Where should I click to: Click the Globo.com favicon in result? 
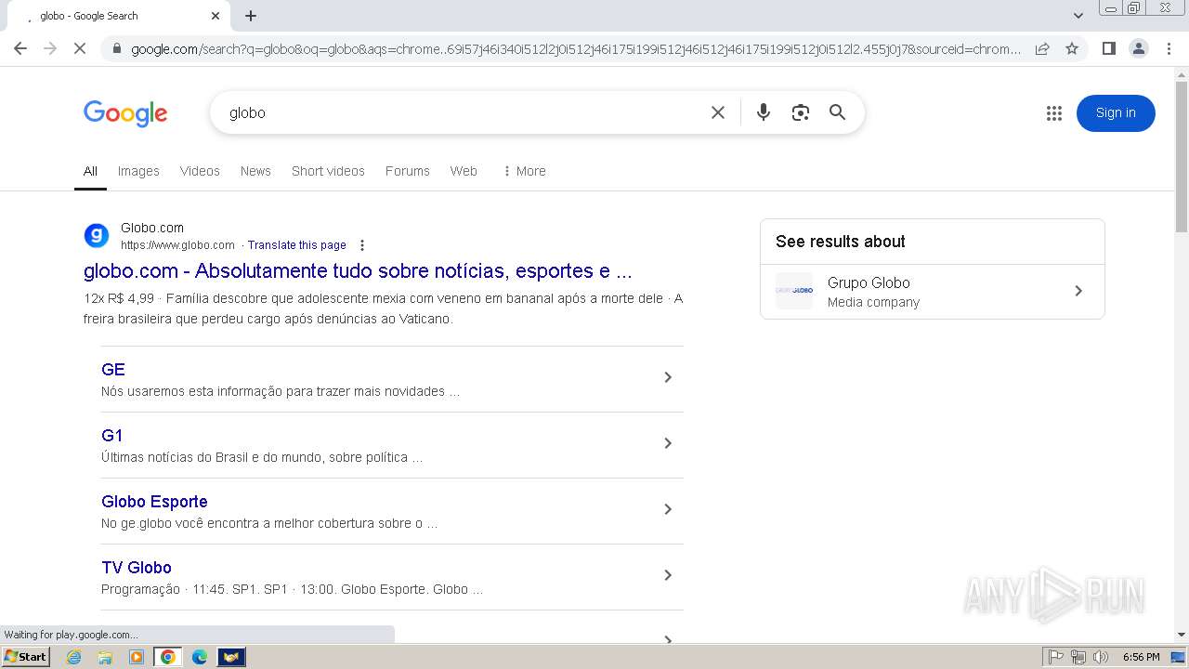pyautogui.click(x=97, y=236)
